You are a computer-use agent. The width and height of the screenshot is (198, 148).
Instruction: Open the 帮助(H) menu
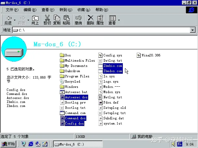click(x=102, y=10)
